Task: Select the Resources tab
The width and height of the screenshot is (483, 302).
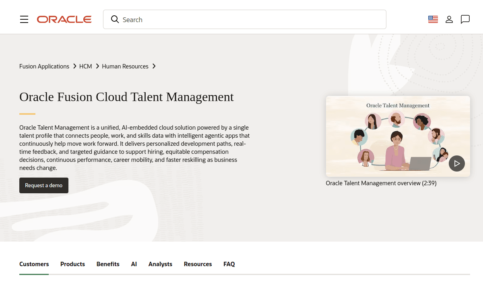Action: coord(198,264)
